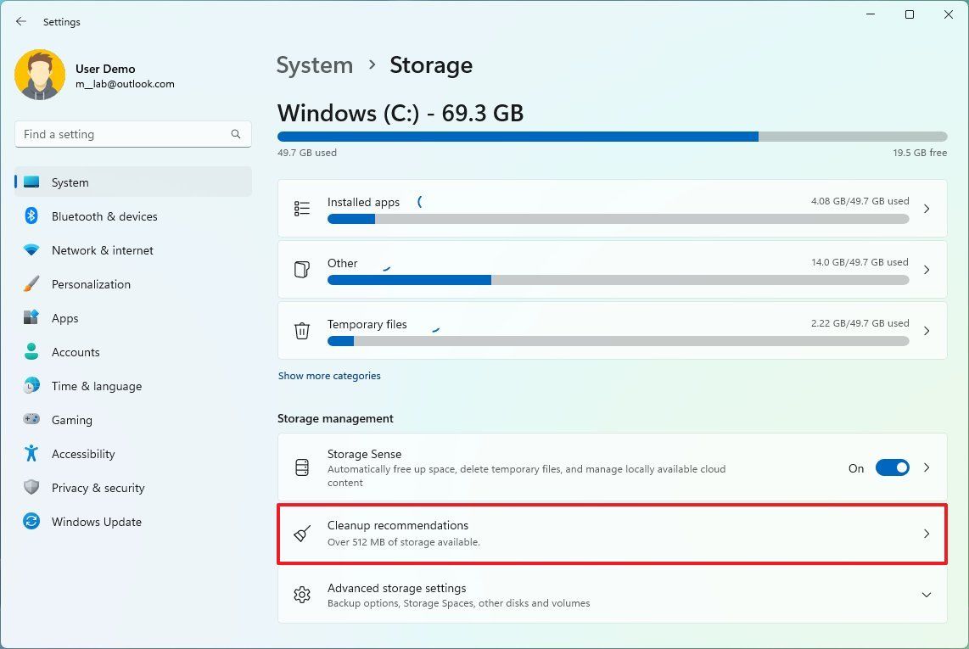Viewport: 969px width, 649px height.
Task: Click the back arrow at top left
Action: pyautogui.click(x=20, y=21)
